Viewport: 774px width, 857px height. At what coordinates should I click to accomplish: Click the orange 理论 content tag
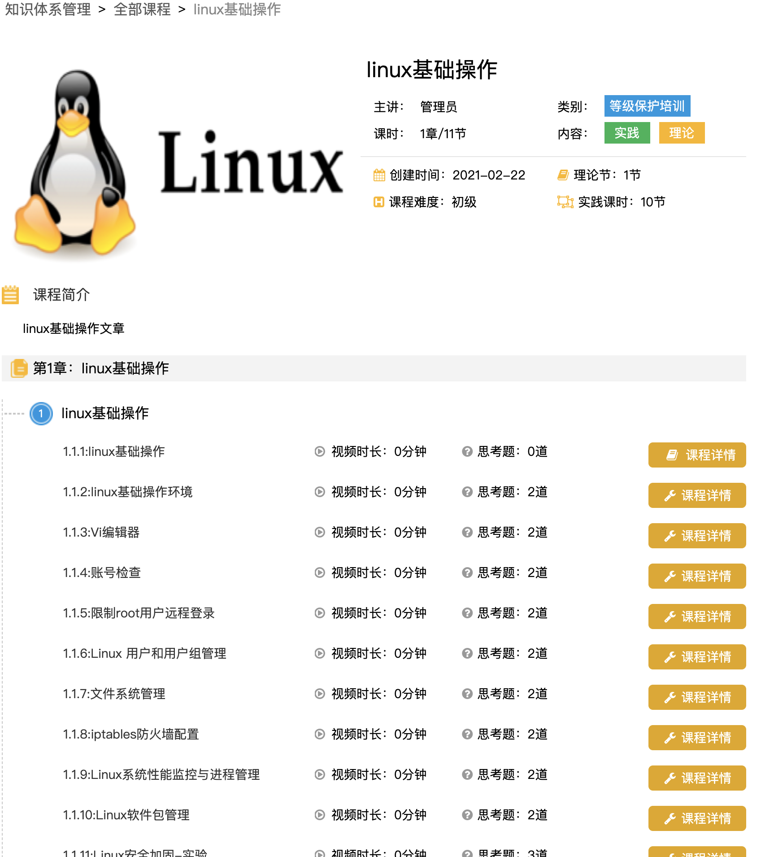(681, 133)
